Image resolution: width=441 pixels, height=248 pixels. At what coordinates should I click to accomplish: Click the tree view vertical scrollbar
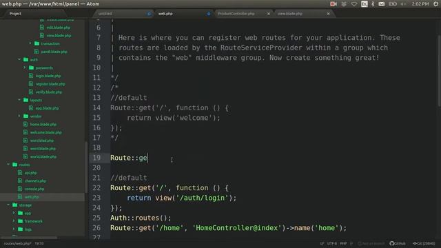pyautogui.click(x=85, y=167)
